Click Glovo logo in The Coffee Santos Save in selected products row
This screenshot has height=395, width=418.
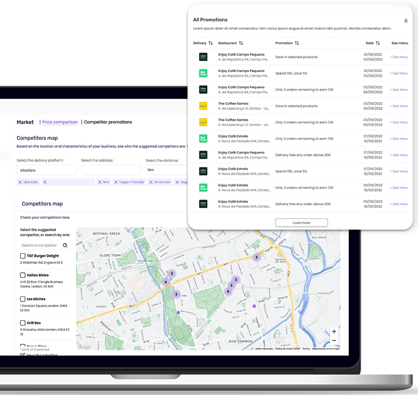click(203, 106)
